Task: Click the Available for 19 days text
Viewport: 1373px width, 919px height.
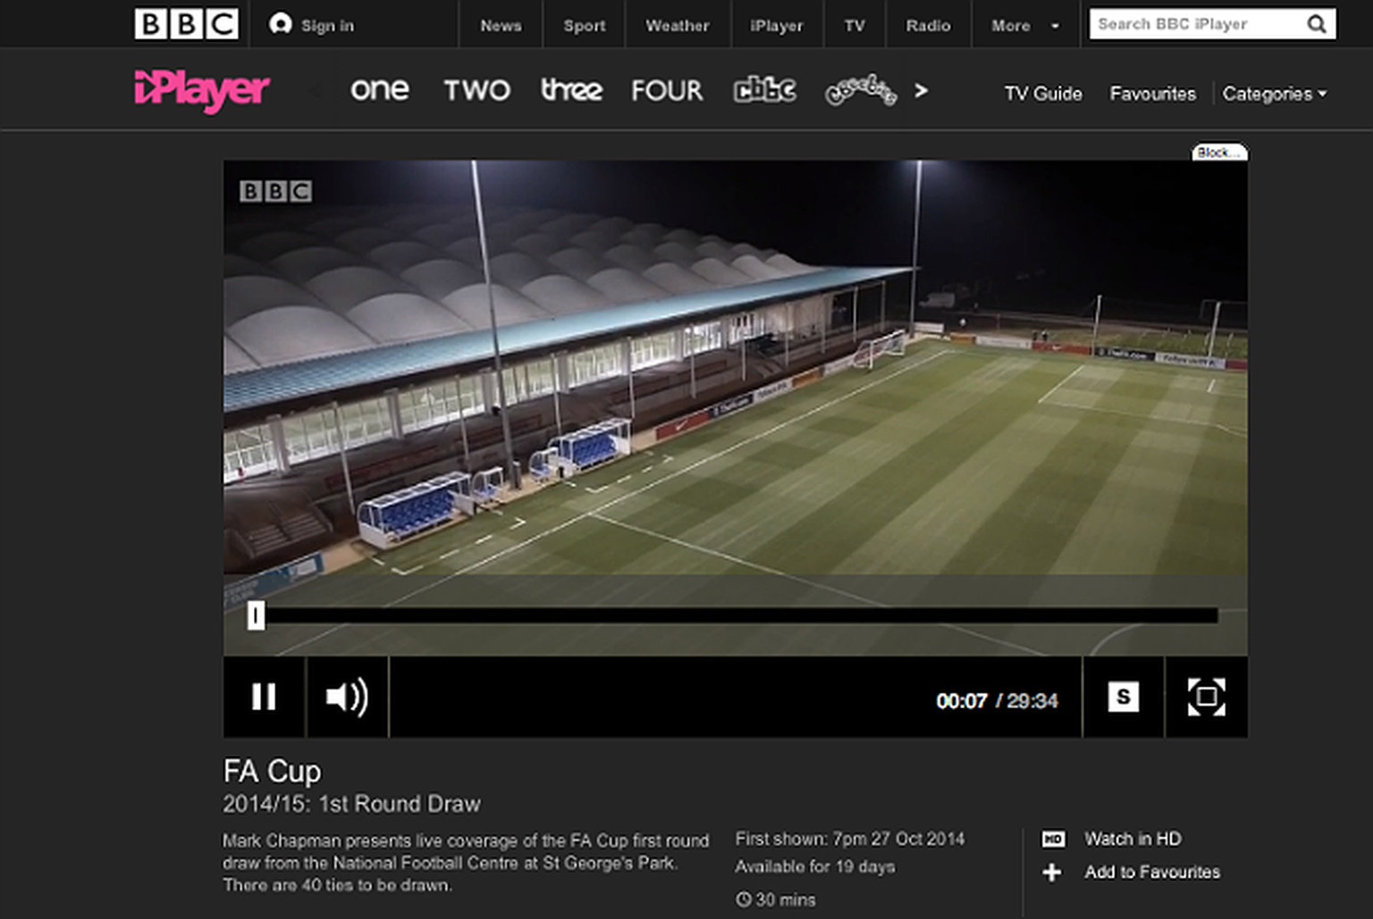Action: click(x=815, y=866)
